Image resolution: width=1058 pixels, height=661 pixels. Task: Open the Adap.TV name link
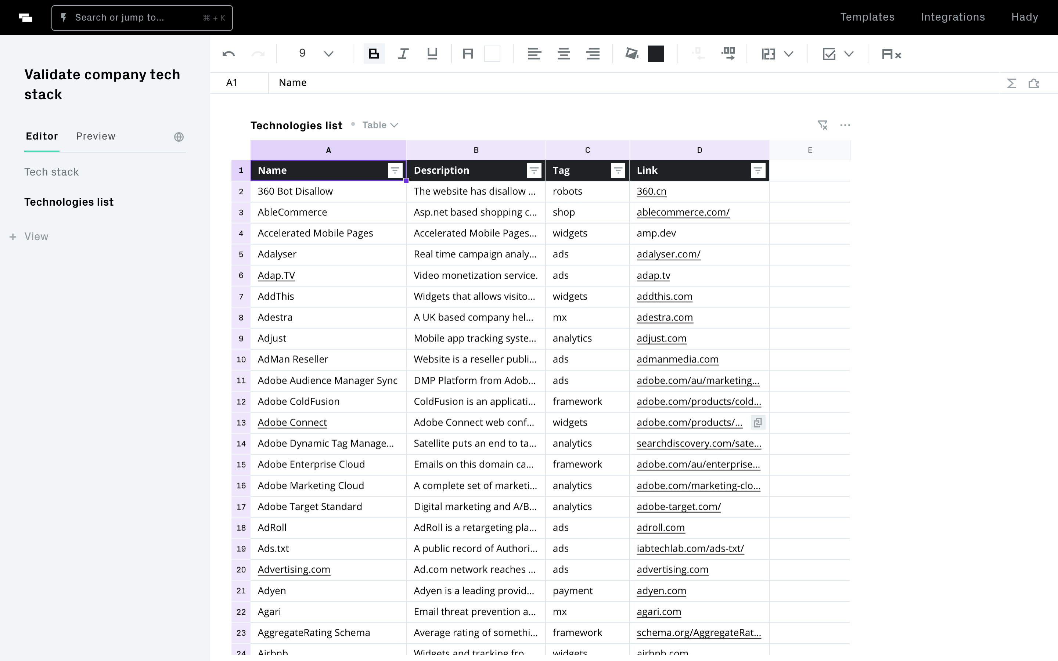coord(276,275)
